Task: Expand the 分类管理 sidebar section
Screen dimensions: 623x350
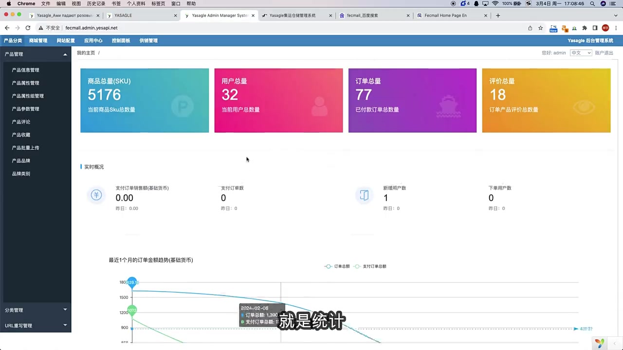Action: pyautogui.click(x=36, y=310)
